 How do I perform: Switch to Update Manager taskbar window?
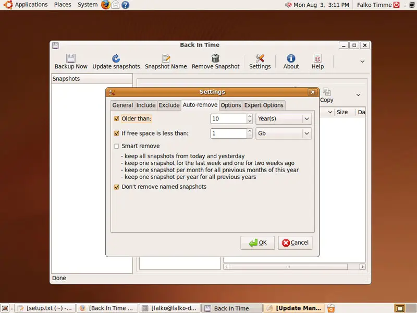(x=294, y=308)
